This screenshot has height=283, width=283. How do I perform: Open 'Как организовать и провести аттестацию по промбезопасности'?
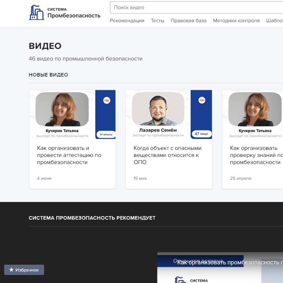point(69,155)
